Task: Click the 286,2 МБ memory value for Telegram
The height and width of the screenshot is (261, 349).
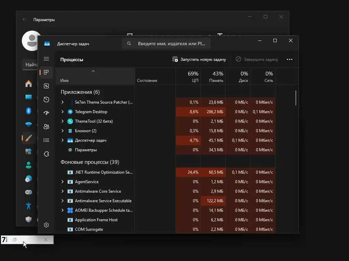Action: coord(213,111)
